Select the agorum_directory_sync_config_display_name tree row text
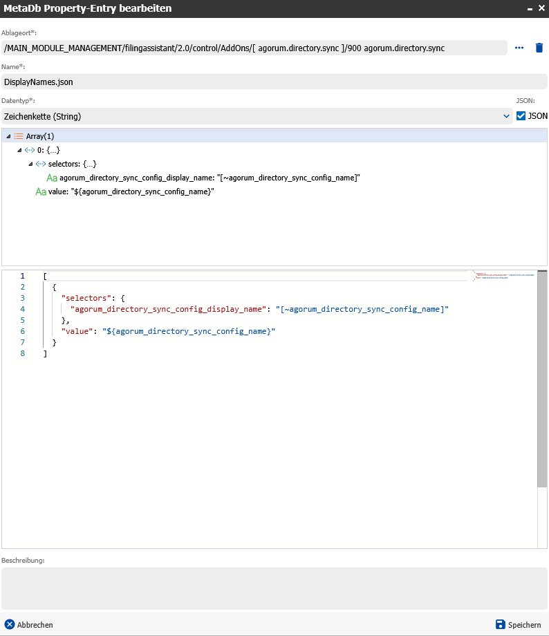Viewport: 549px width, 636px height. click(x=210, y=178)
